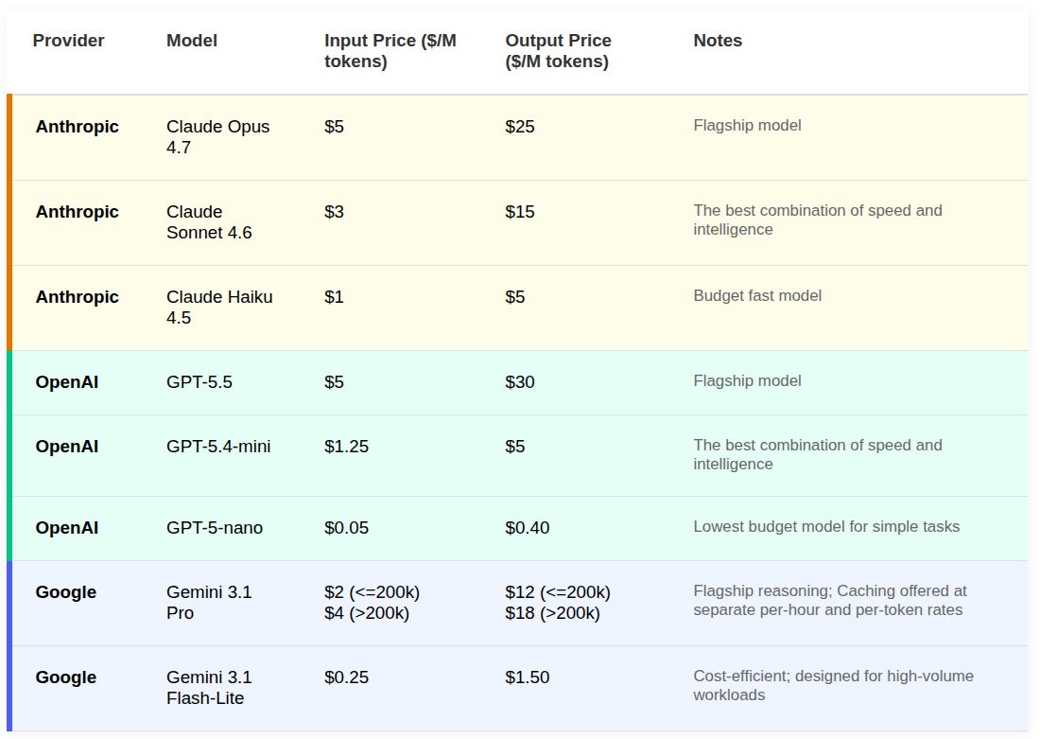This screenshot has width=1040, height=739.
Task: Select the GPT-5.4-mini model cell
Action: [218, 447]
